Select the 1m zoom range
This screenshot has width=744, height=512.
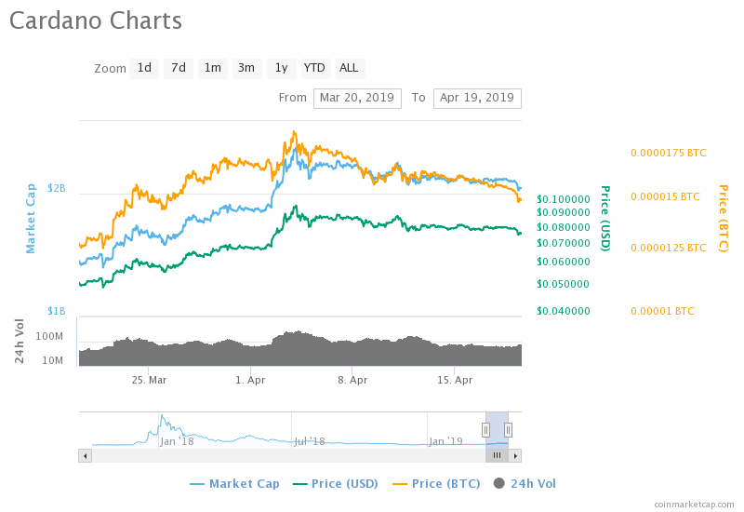[x=213, y=68]
